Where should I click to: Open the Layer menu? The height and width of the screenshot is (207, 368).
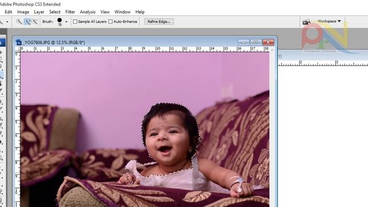point(39,12)
